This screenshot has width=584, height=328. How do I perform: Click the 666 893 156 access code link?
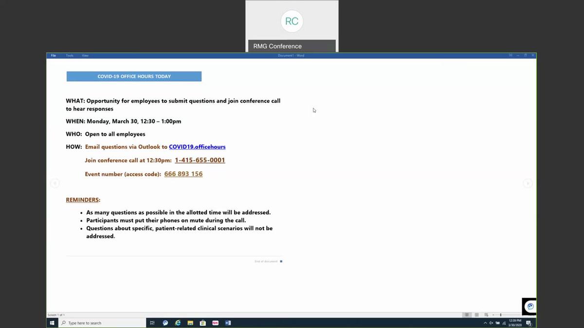click(x=183, y=174)
